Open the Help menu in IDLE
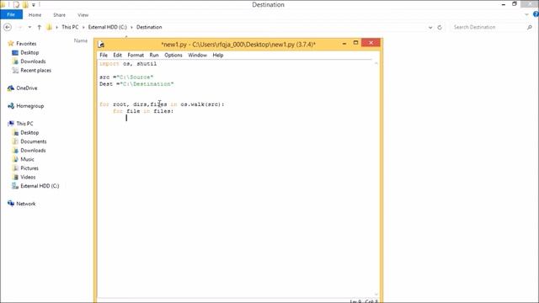The width and height of the screenshot is (539, 303). click(218, 55)
